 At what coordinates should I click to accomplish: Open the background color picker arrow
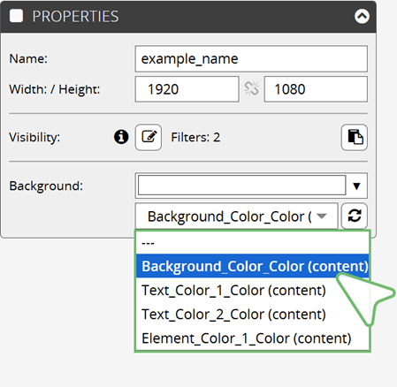click(356, 186)
